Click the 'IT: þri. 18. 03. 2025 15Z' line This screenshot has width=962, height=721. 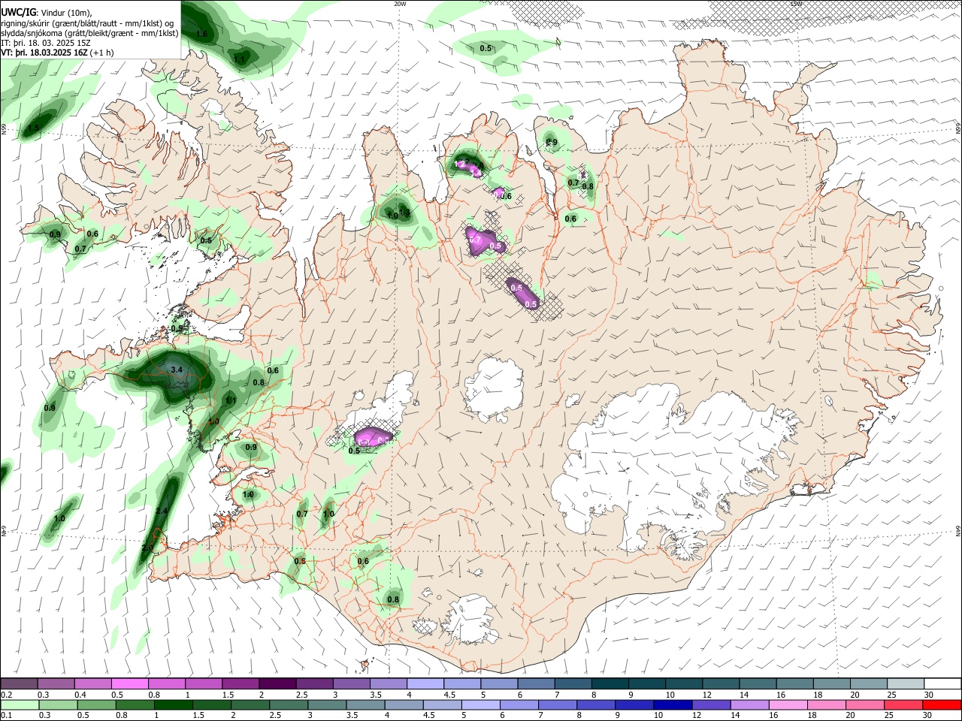(x=45, y=43)
